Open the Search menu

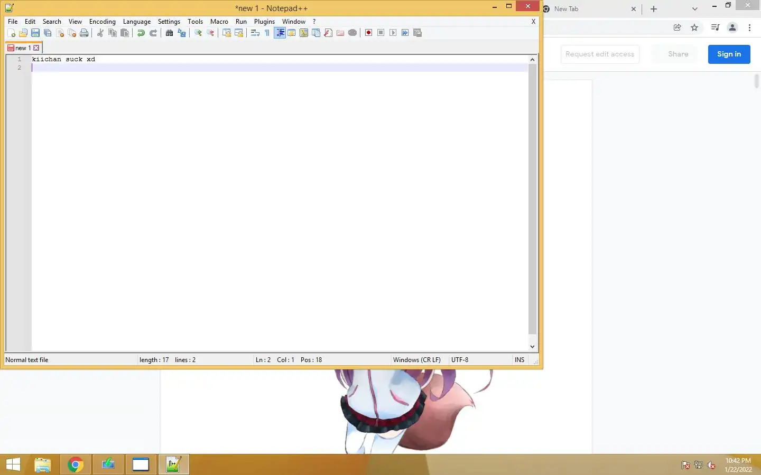tap(52, 22)
